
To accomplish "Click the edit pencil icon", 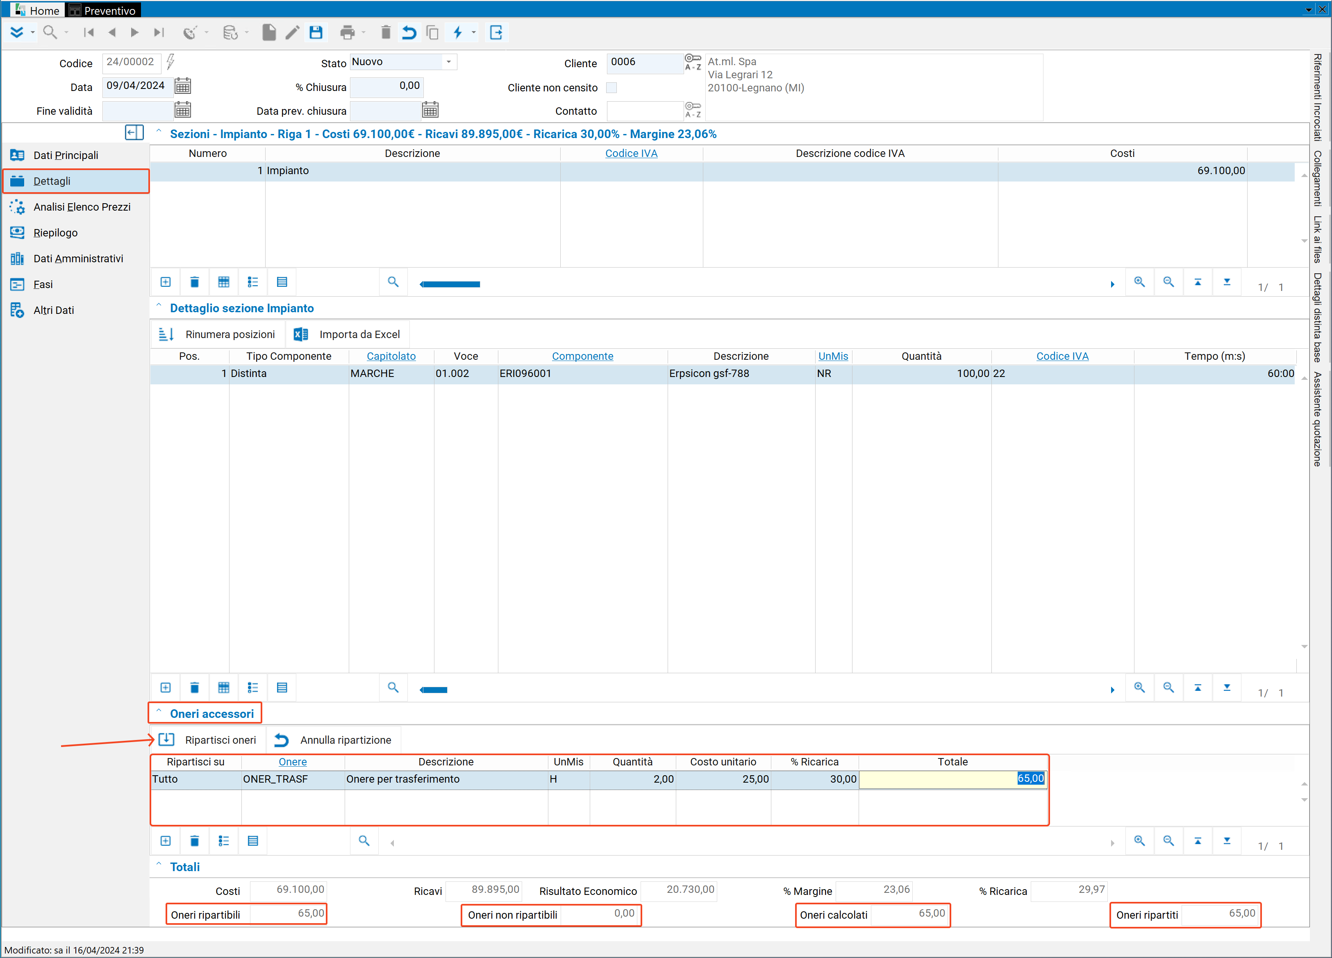I will click(293, 32).
